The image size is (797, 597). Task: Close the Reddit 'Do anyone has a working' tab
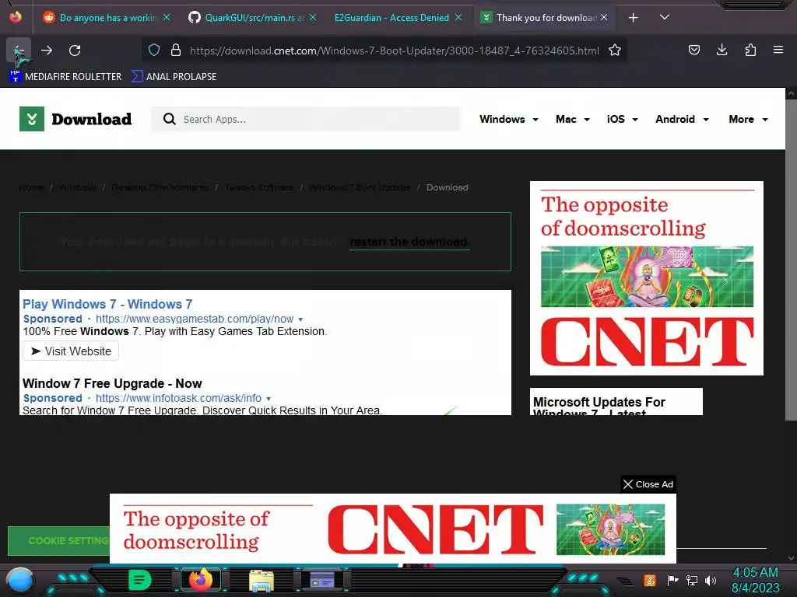[x=167, y=18]
